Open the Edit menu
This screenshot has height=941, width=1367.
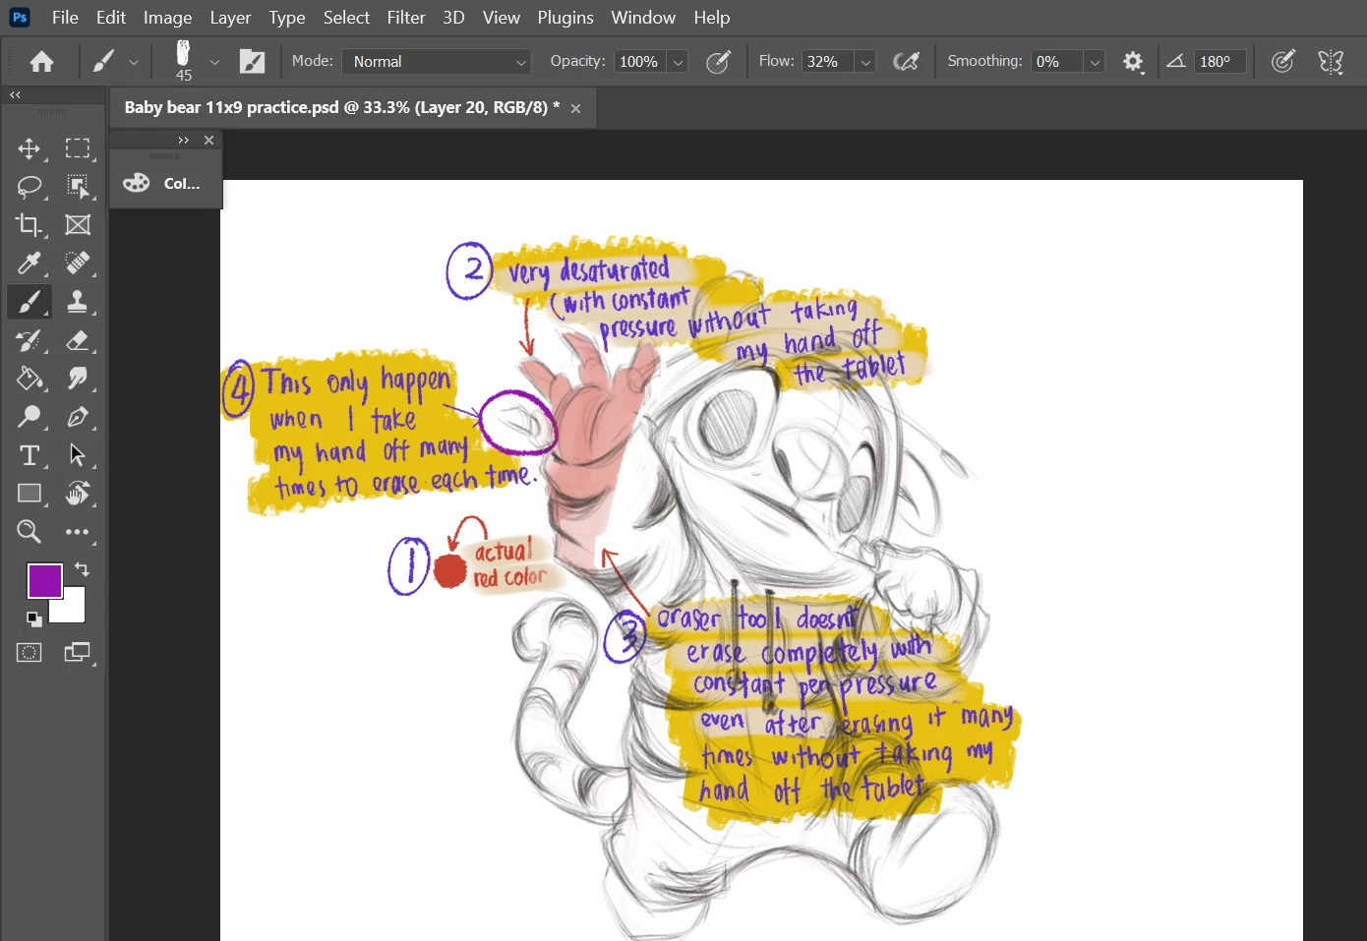click(111, 18)
